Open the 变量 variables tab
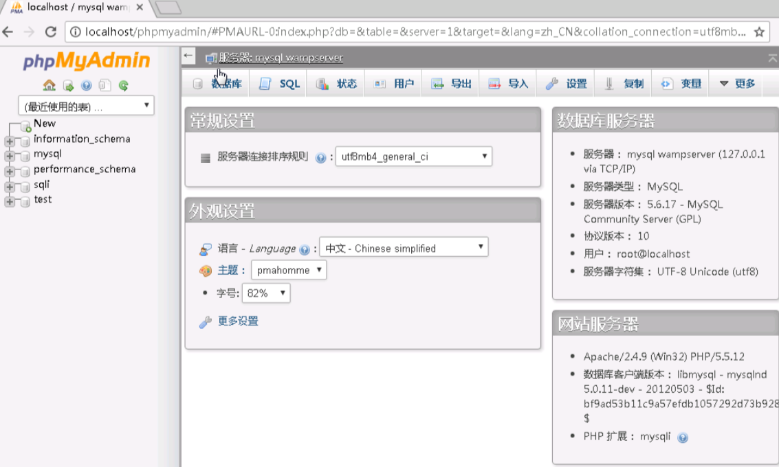The height and width of the screenshot is (467, 779). pos(681,84)
